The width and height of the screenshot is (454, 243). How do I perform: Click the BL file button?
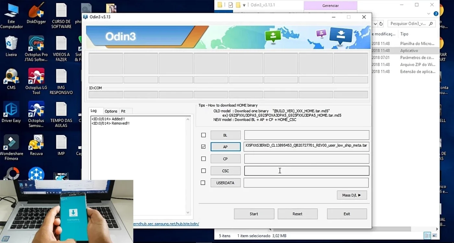coord(225,135)
